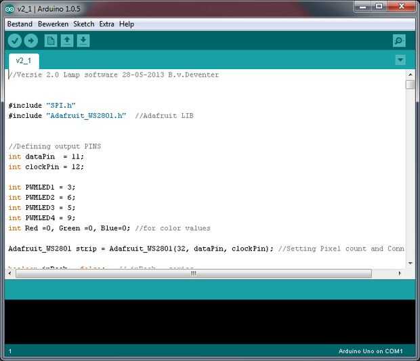Open a sketch with the up-arrow icon

[x=67, y=41]
